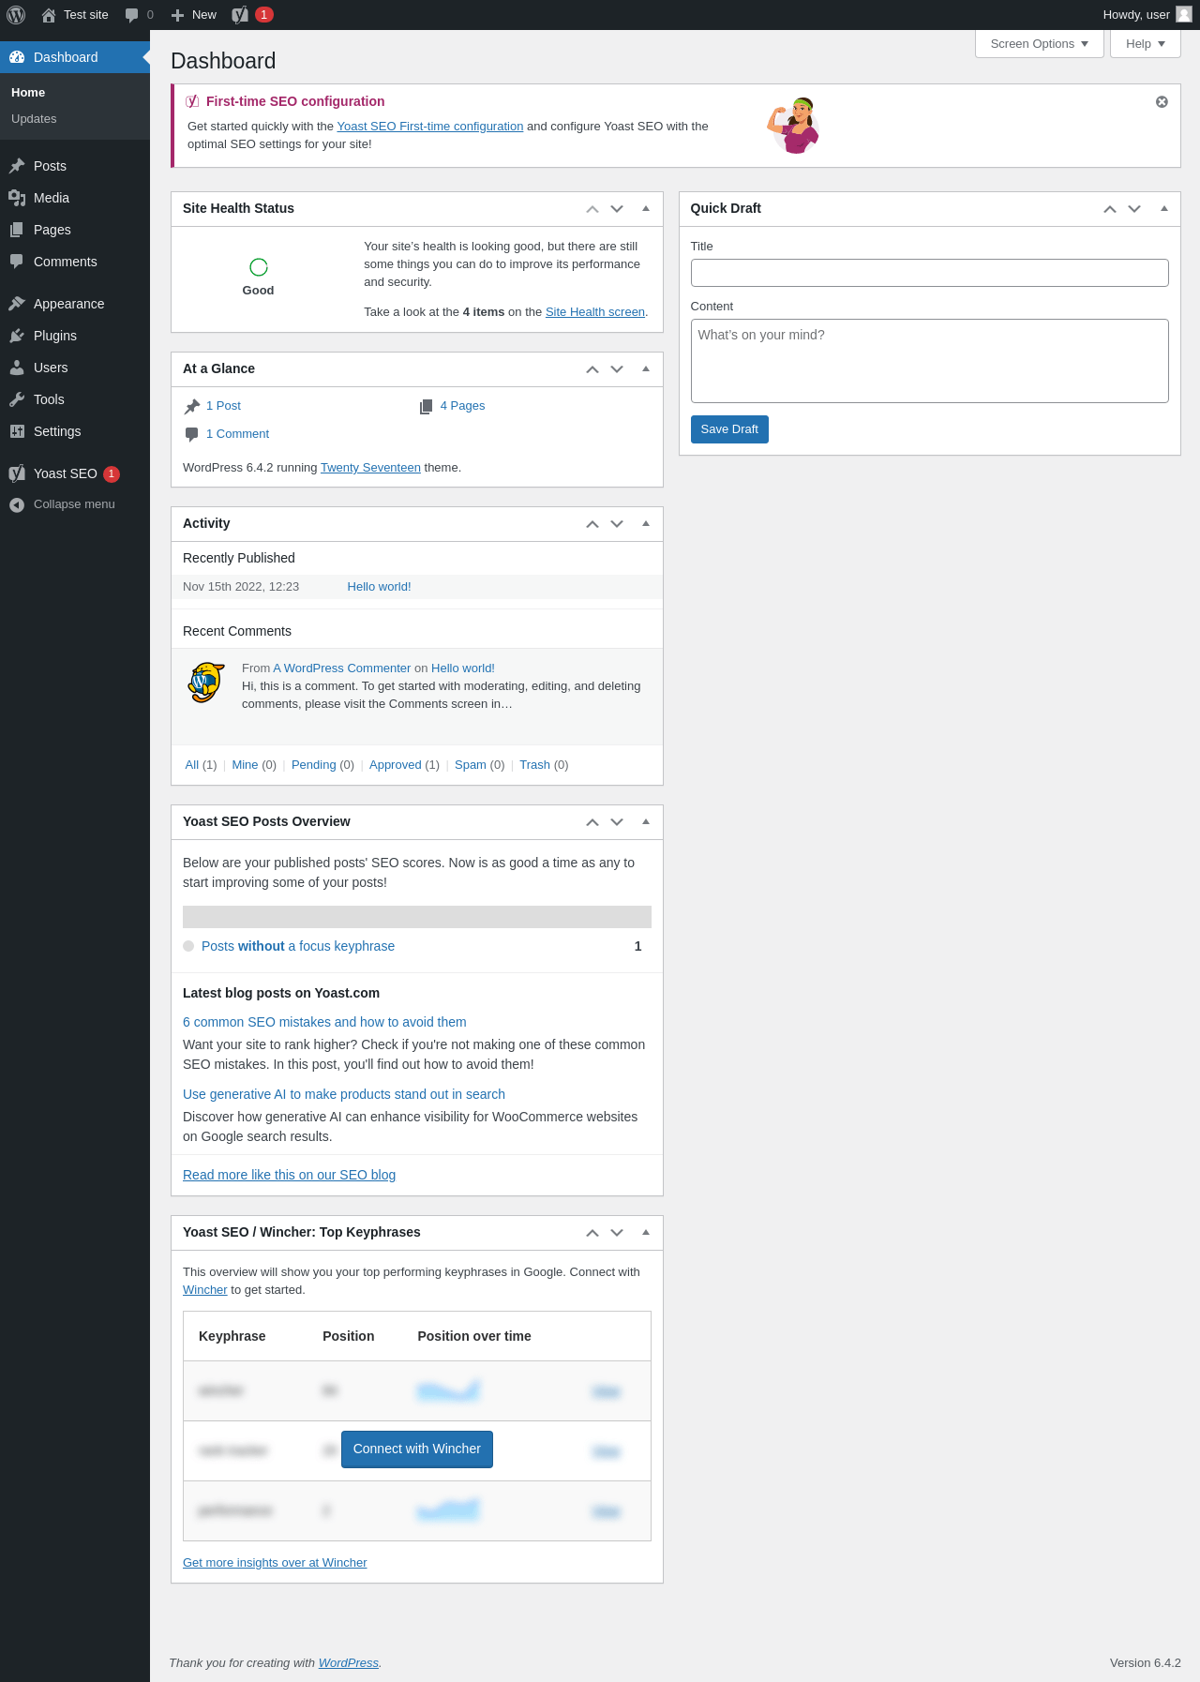
Task: Filter comments by Pending
Action: point(313,765)
